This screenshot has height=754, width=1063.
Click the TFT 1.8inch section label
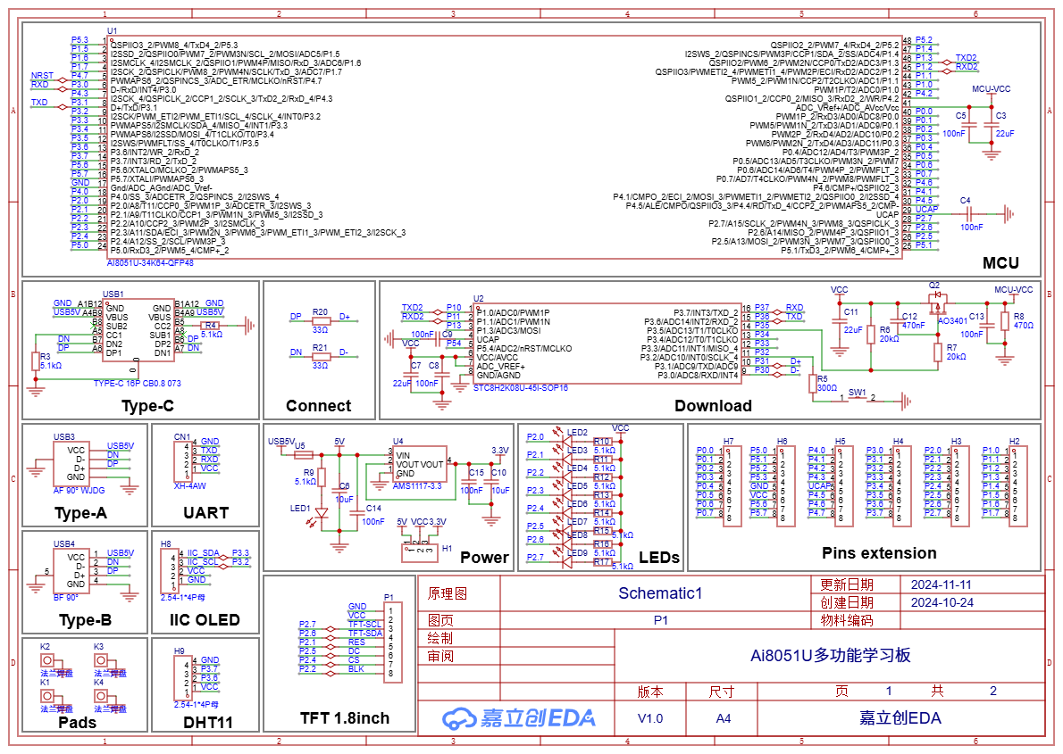coord(345,718)
